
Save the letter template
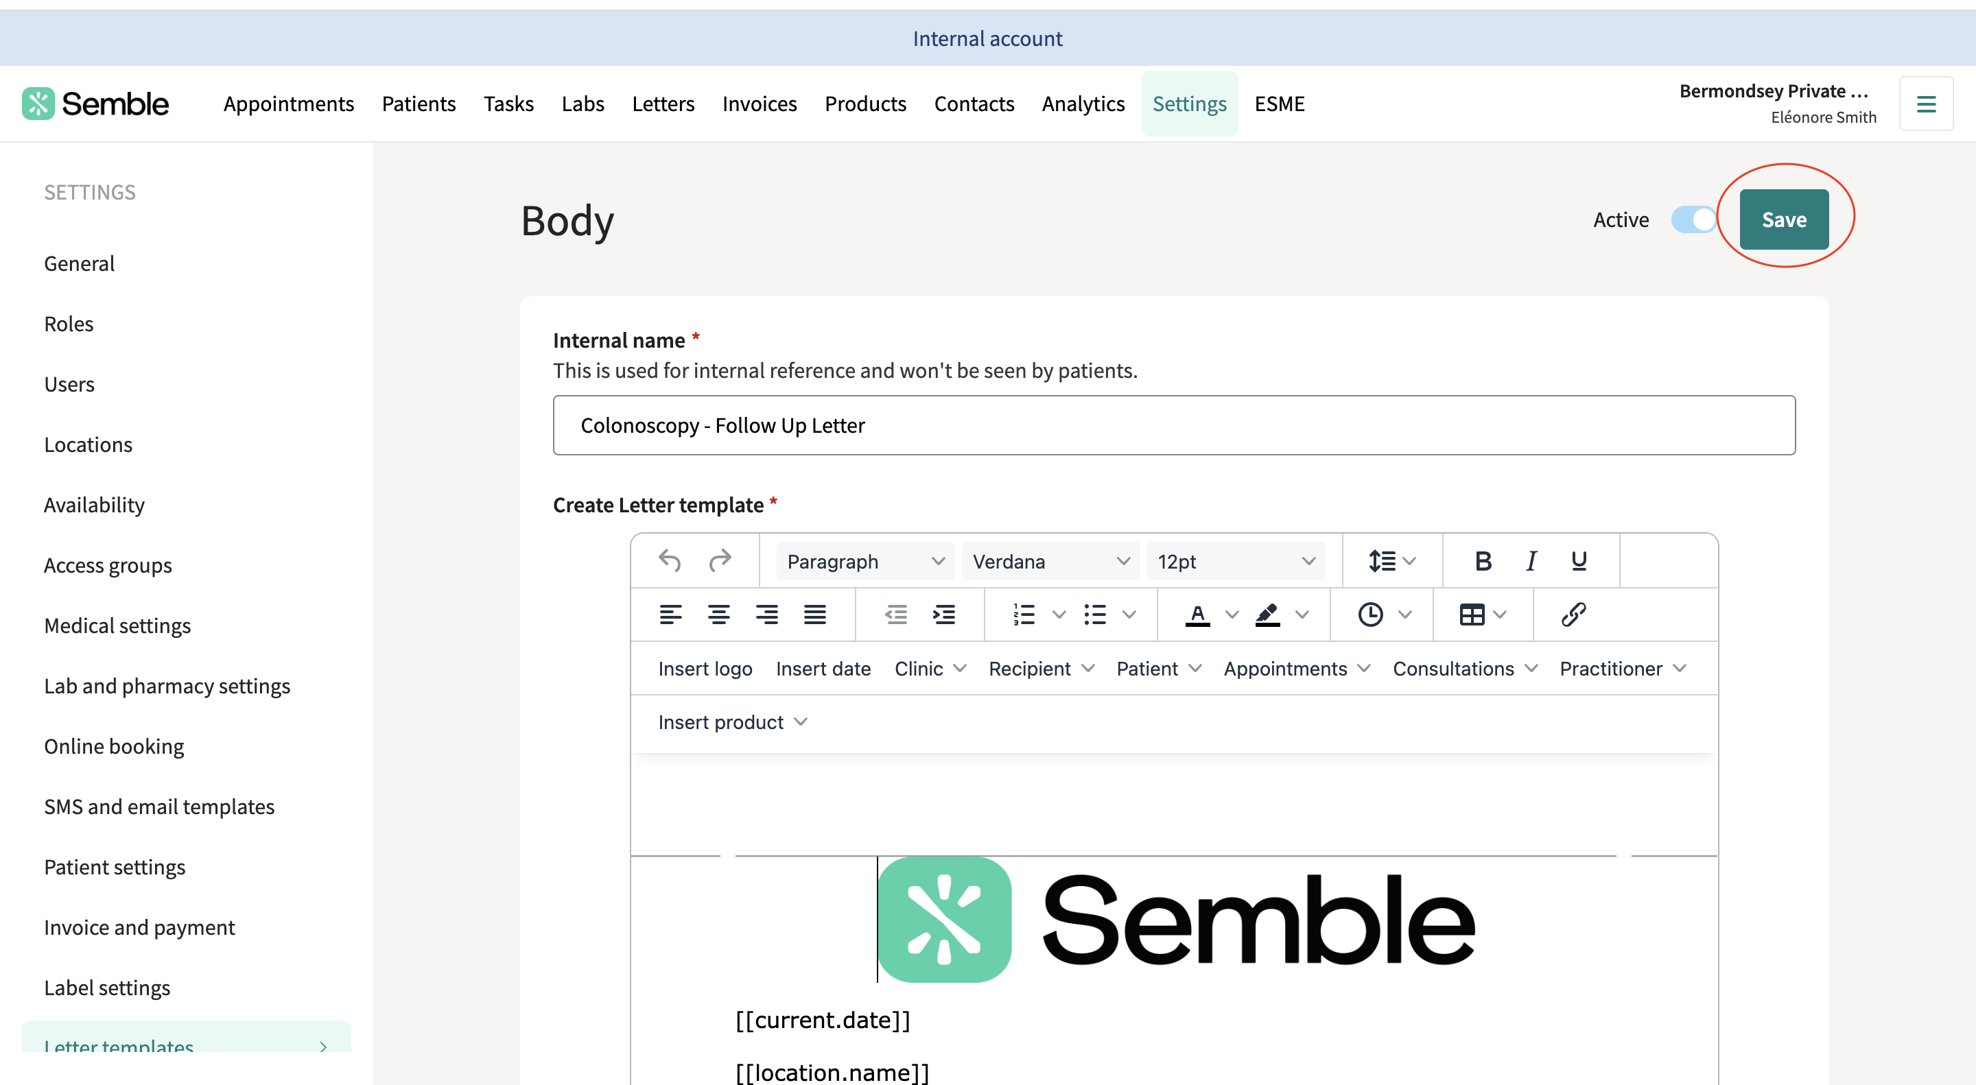coord(1783,219)
